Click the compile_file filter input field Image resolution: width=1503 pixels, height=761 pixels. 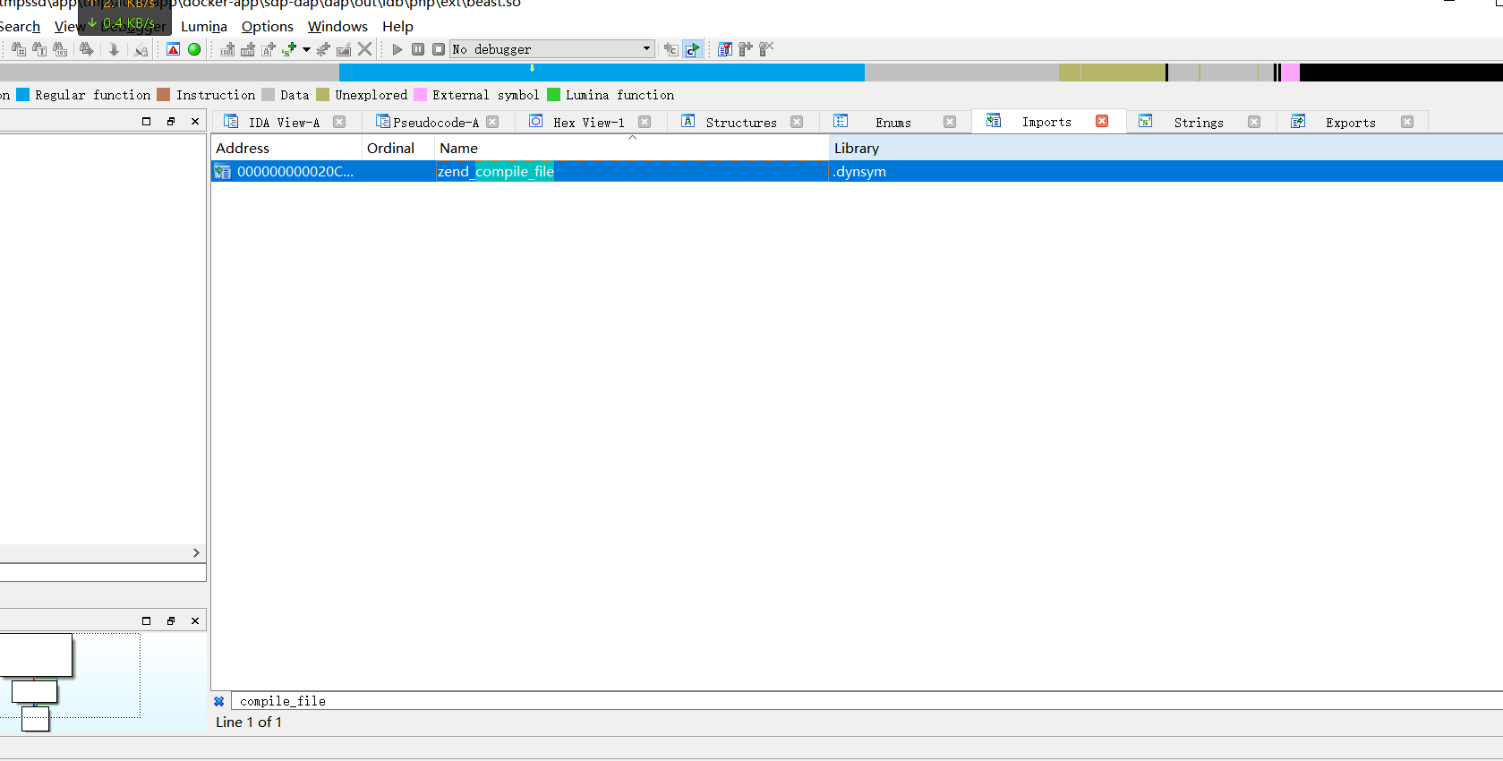(x=867, y=701)
